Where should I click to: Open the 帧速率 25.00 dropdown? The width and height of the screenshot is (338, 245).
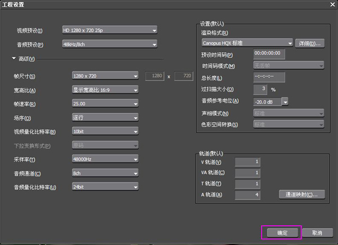coord(105,104)
